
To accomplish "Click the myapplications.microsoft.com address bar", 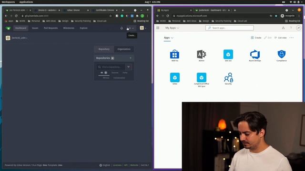I will tap(222, 16).
